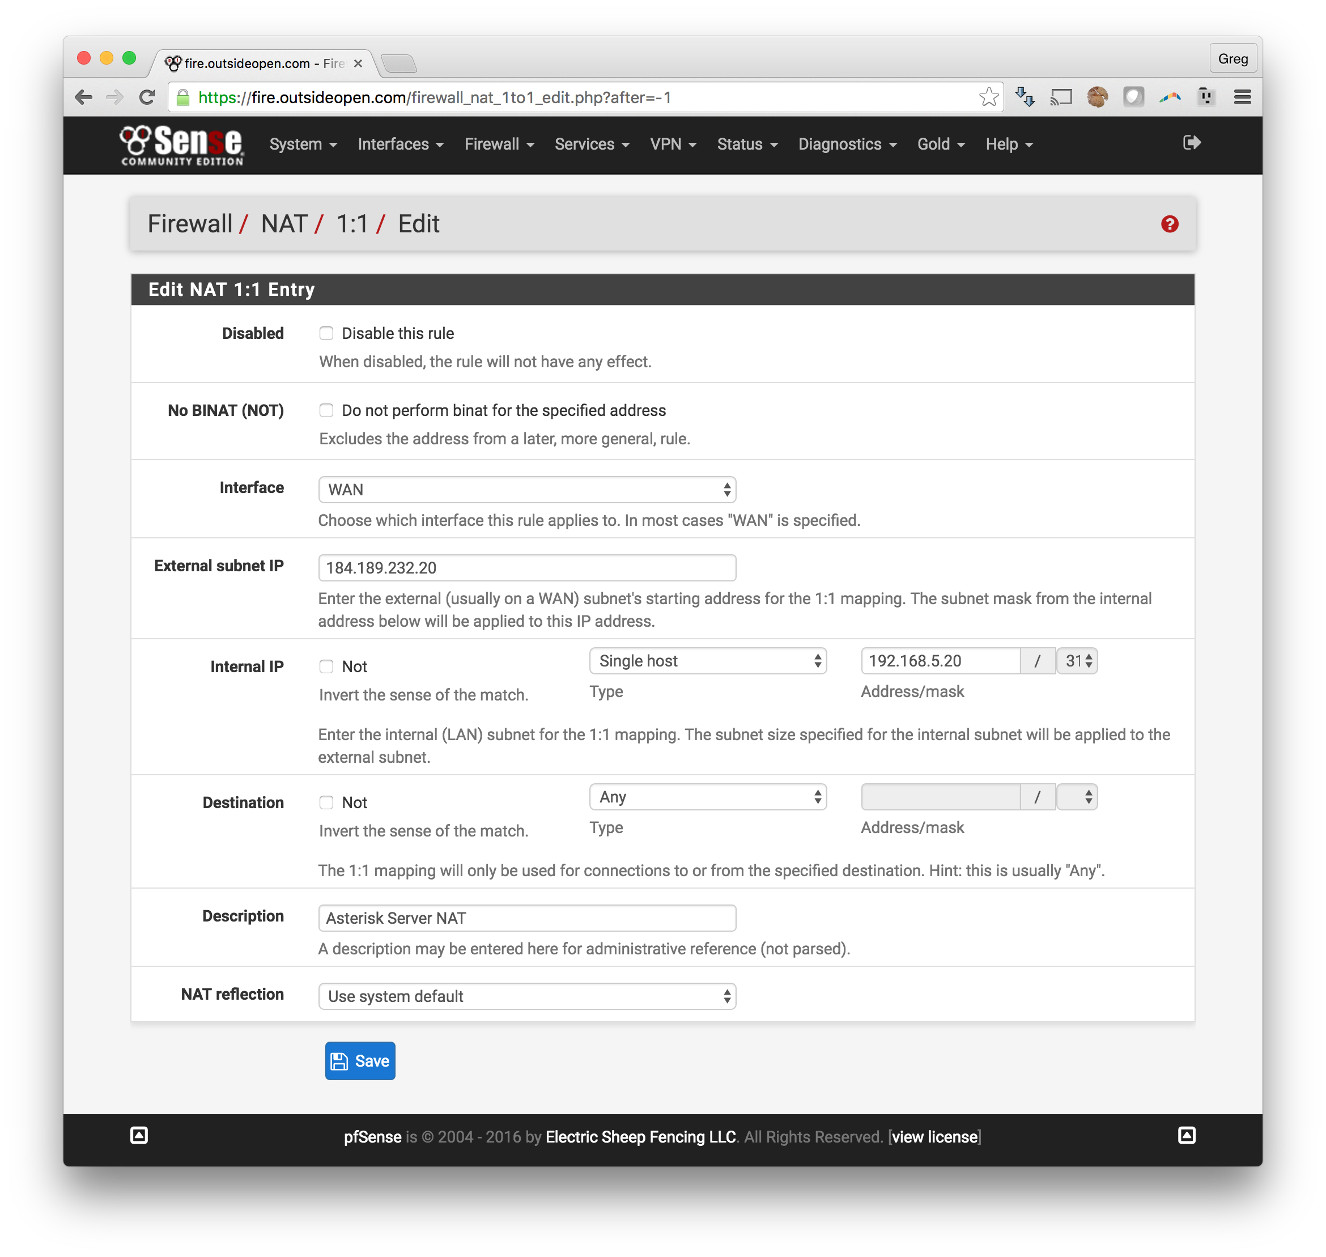
Task: Open the Electric Sheep Fencing LLC link
Action: [x=640, y=1137]
